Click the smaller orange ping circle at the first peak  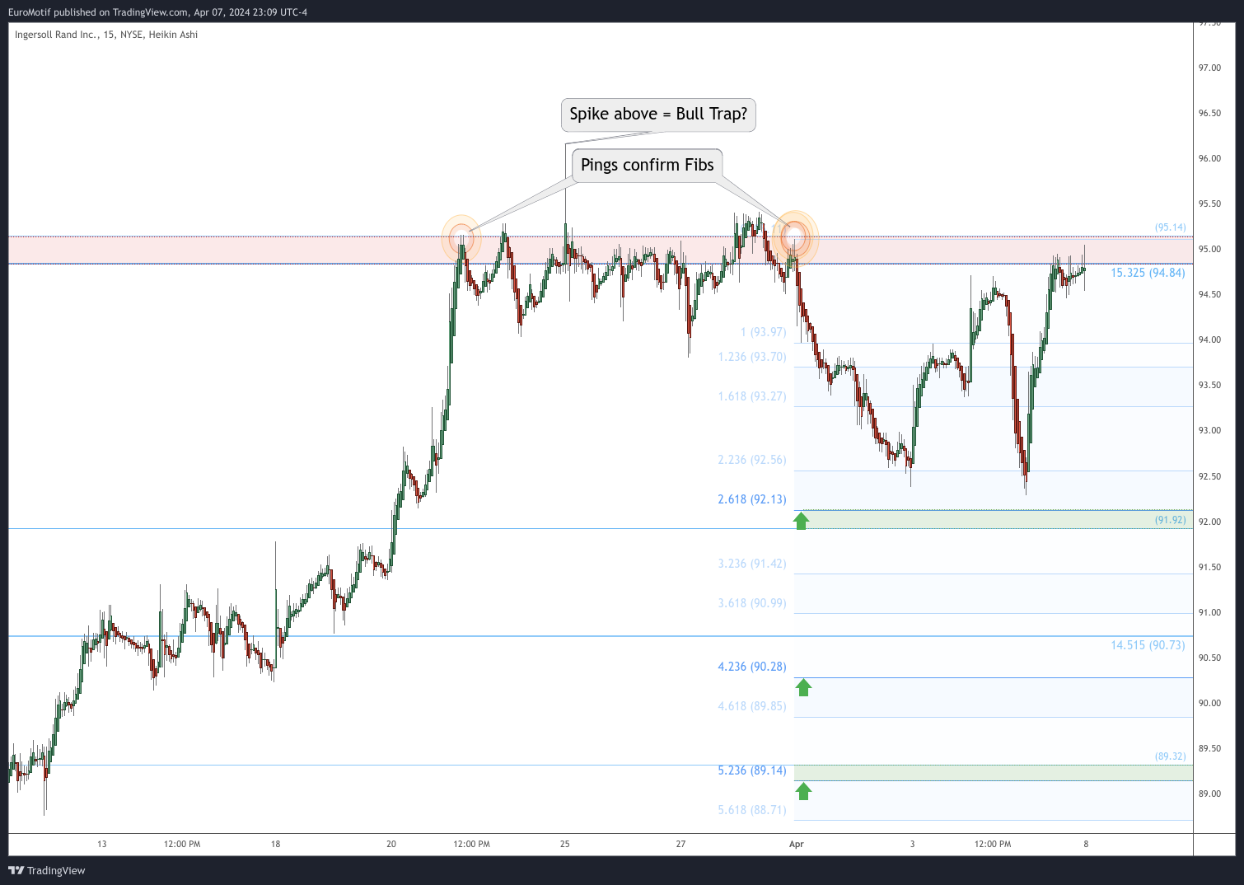(461, 238)
